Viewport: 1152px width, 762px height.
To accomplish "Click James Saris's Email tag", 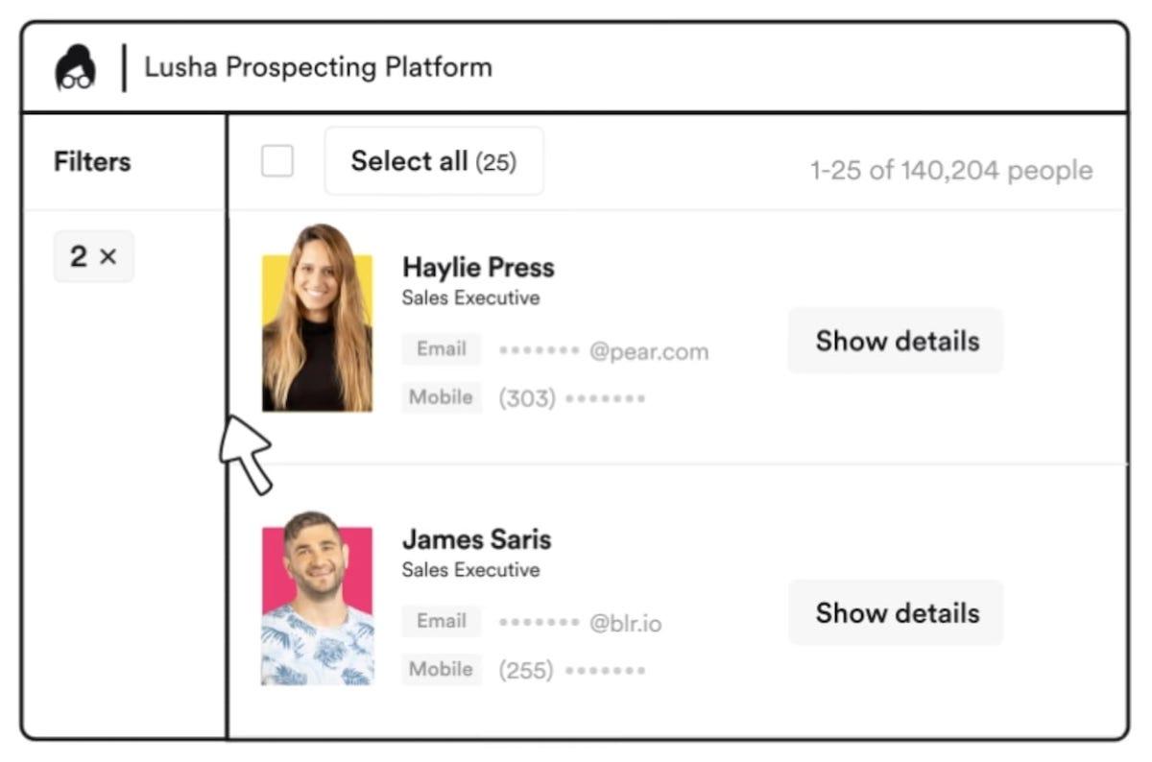I will (442, 622).
